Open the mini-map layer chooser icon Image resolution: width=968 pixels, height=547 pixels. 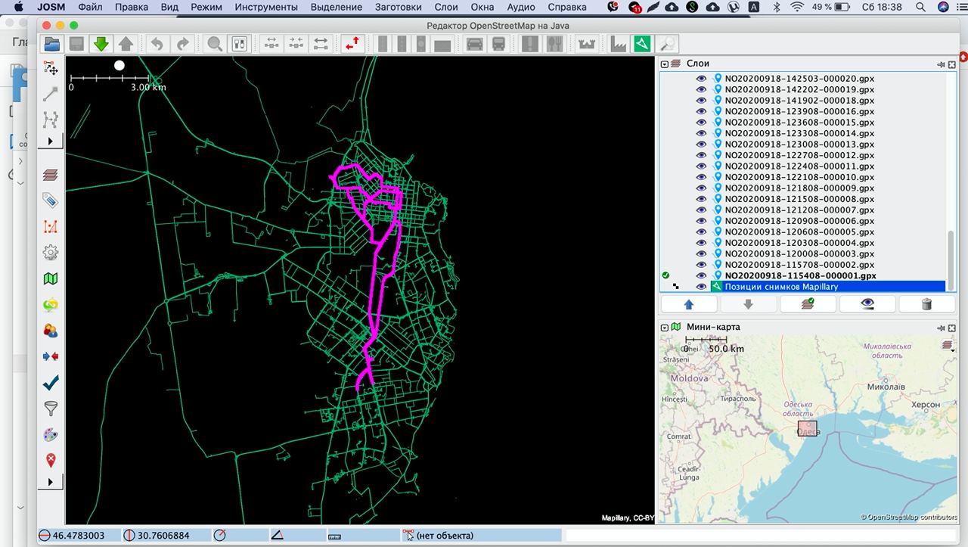tap(948, 345)
